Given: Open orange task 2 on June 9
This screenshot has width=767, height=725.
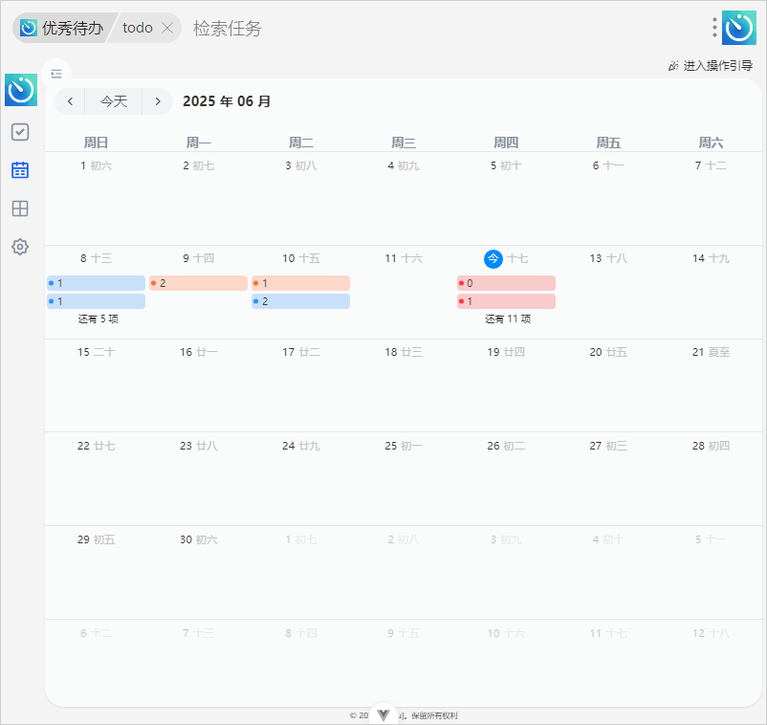Looking at the screenshot, I should tap(198, 283).
